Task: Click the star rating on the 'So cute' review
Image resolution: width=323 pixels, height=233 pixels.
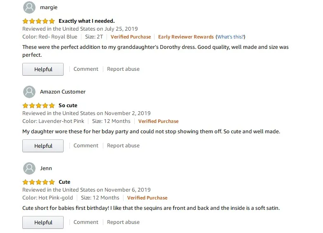Action: pos(38,106)
